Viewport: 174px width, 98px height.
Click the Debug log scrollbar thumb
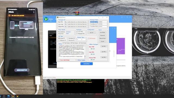point(85,56)
